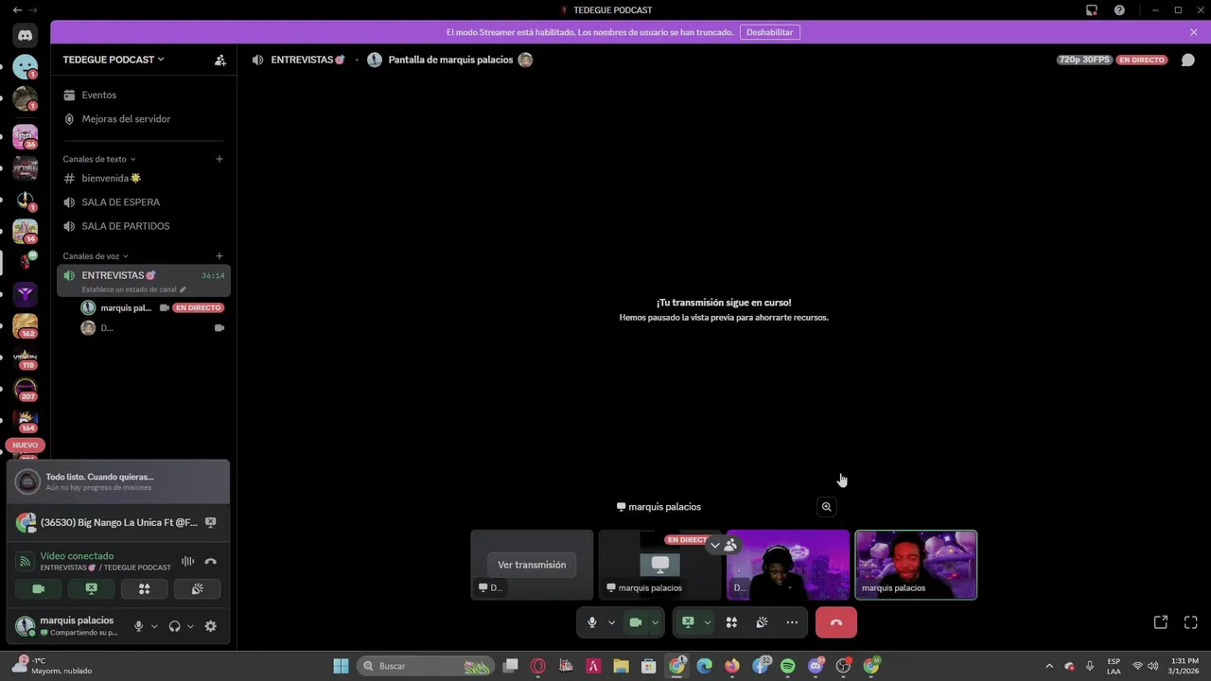Select D... camera thumbnail with purple background
The width and height of the screenshot is (1211, 681).
[788, 565]
